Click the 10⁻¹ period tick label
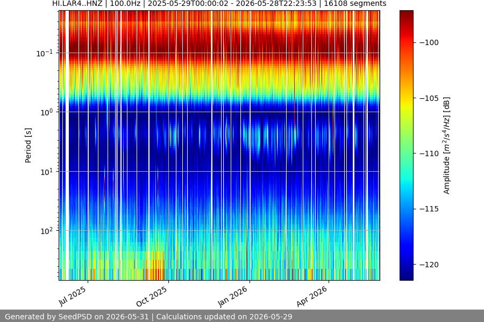This screenshot has height=322, width=484. pyautogui.click(x=45, y=53)
